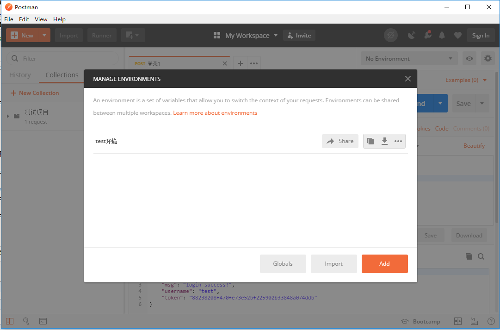Screen dimensions: 500x330
Task: Click the Comments (0) link
Action: pyautogui.click(x=471, y=129)
